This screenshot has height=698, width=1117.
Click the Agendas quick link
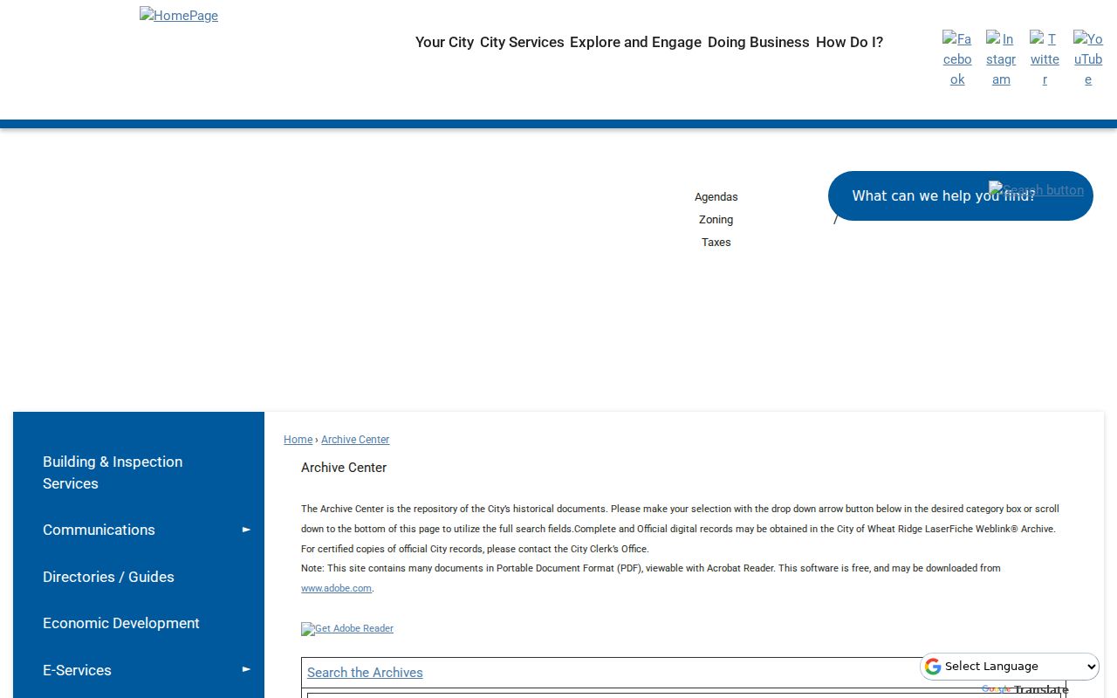(716, 197)
